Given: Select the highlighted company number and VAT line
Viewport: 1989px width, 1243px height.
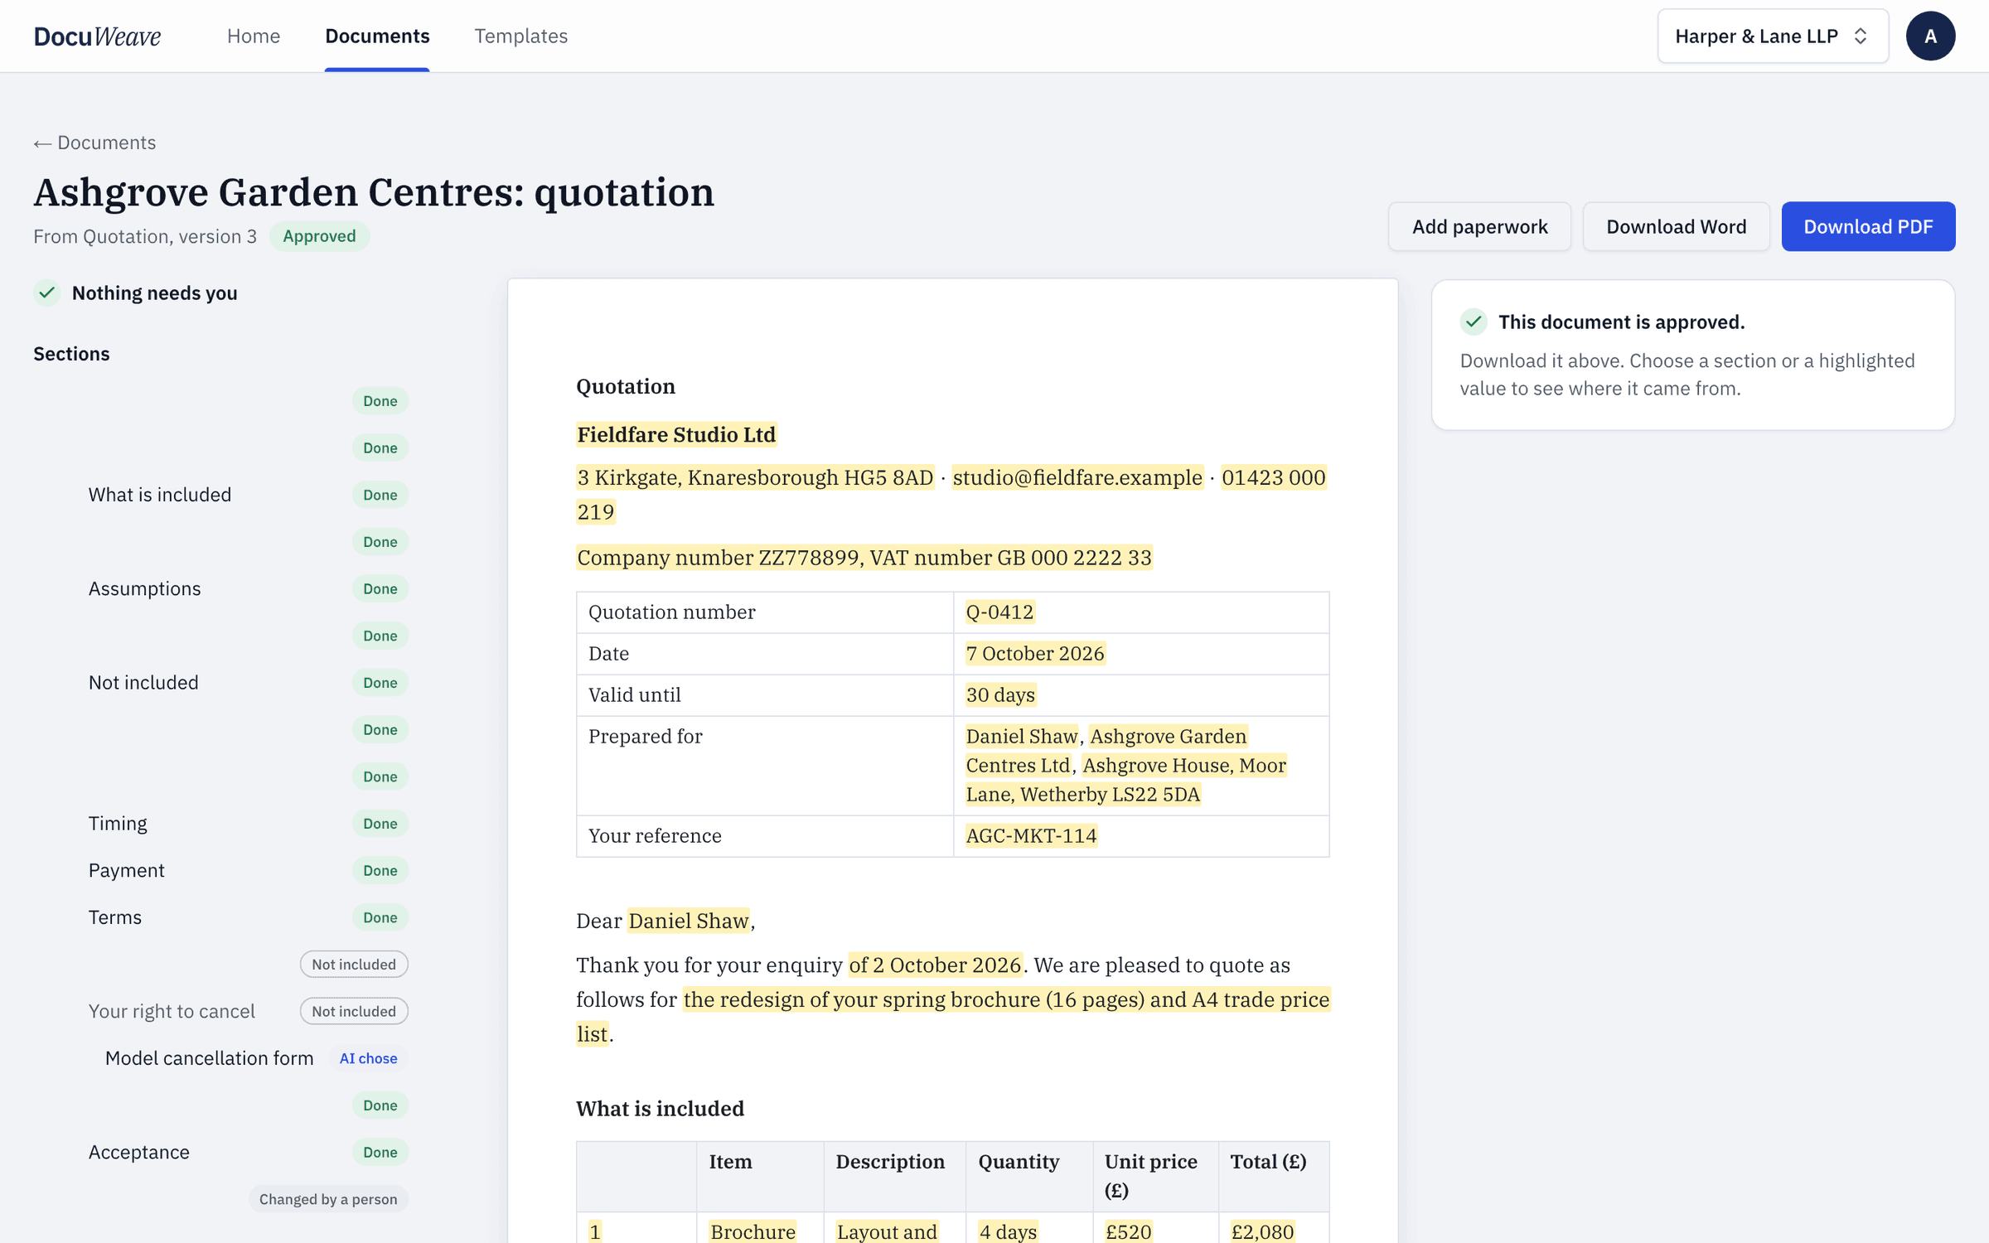Looking at the screenshot, I should point(864,557).
